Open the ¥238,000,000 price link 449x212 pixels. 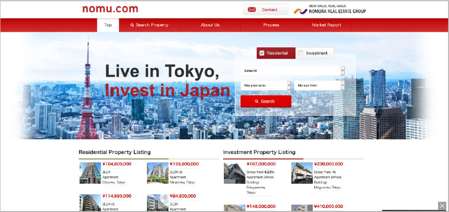328,164
